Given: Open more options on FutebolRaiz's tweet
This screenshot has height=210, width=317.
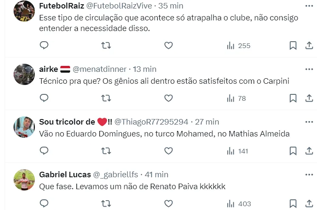Looking at the screenshot, I should click(x=309, y=6).
